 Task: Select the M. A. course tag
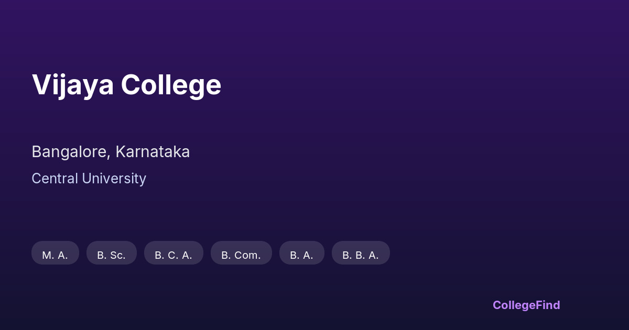pyautogui.click(x=55, y=255)
